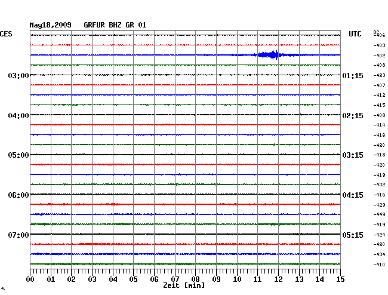
Task: Select the DC offset value -434
Action: pos(379,254)
